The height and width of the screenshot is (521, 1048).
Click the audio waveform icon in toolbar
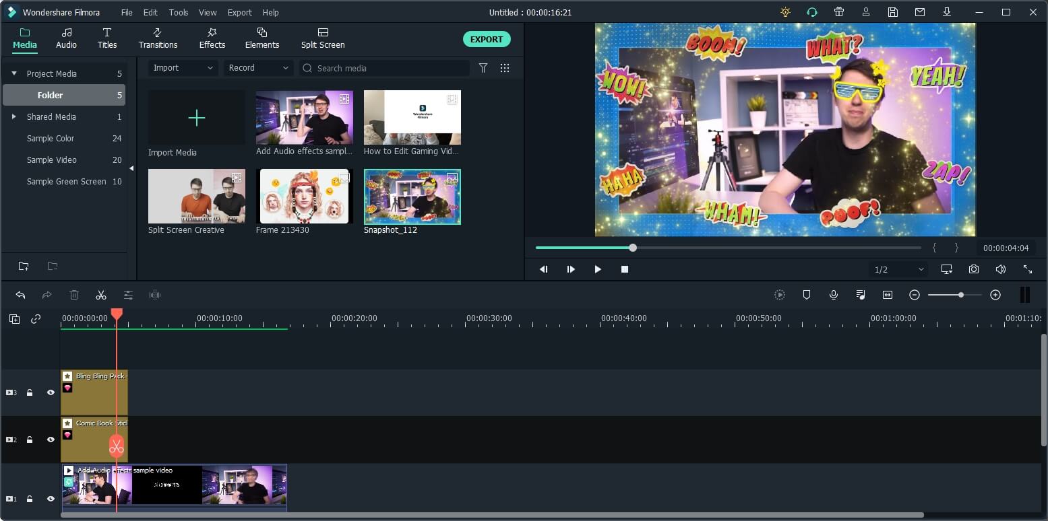155,295
